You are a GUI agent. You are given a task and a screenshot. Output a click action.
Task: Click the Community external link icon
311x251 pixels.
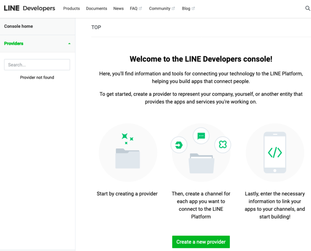coord(173,8)
